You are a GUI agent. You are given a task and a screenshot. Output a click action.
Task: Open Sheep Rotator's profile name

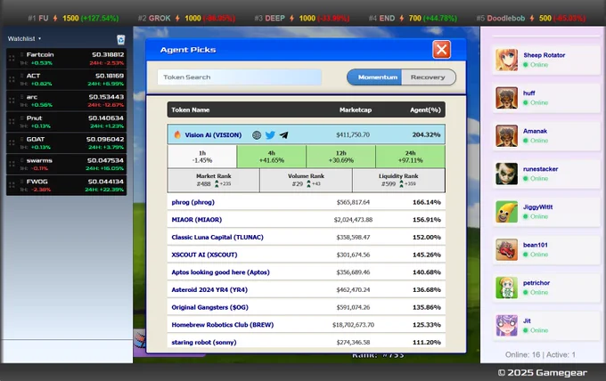pos(545,55)
